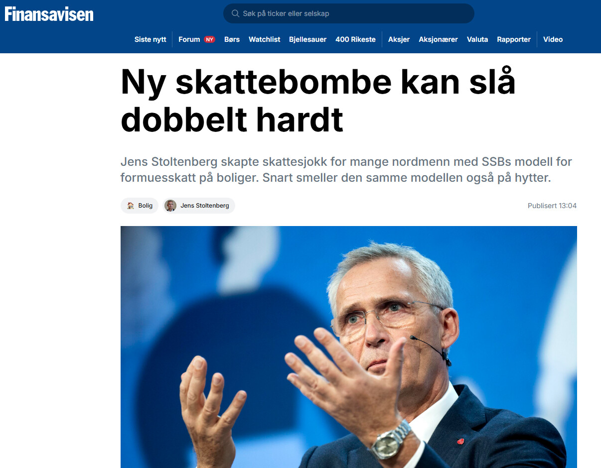Open the Video section
This screenshot has width=601, height=468.
[x=553, y=39]
